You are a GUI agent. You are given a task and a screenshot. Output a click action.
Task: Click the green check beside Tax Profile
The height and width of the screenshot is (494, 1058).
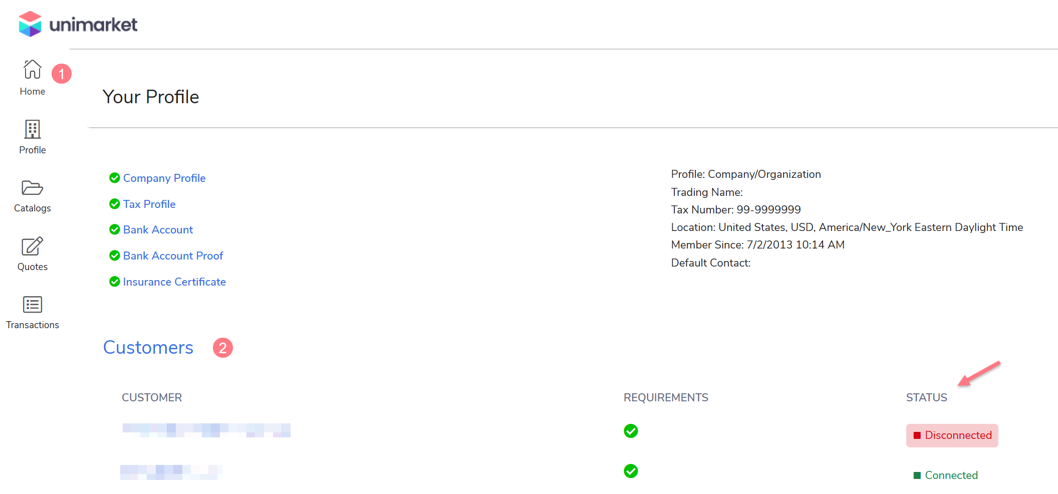(115, 204)
